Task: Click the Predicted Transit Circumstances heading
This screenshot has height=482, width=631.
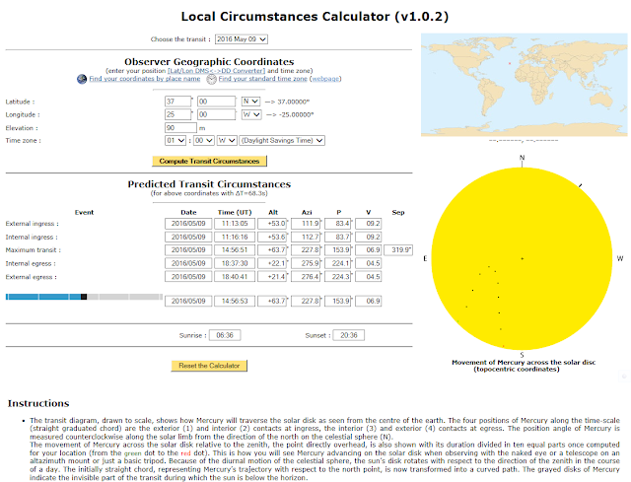Action: 209,184
